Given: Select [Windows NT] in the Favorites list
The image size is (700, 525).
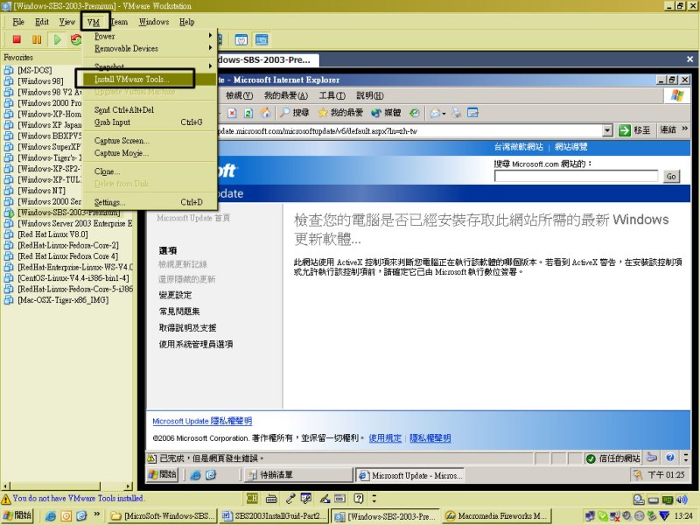Looking at the screenshot, I should click(41, 191).
